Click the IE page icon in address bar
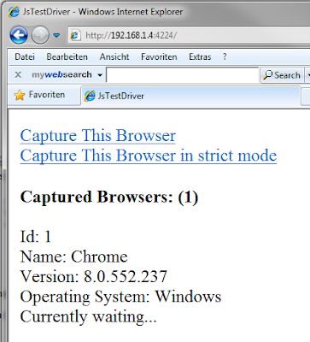The image size is (310, 342). pyautogui.click(x=75, y=35)
